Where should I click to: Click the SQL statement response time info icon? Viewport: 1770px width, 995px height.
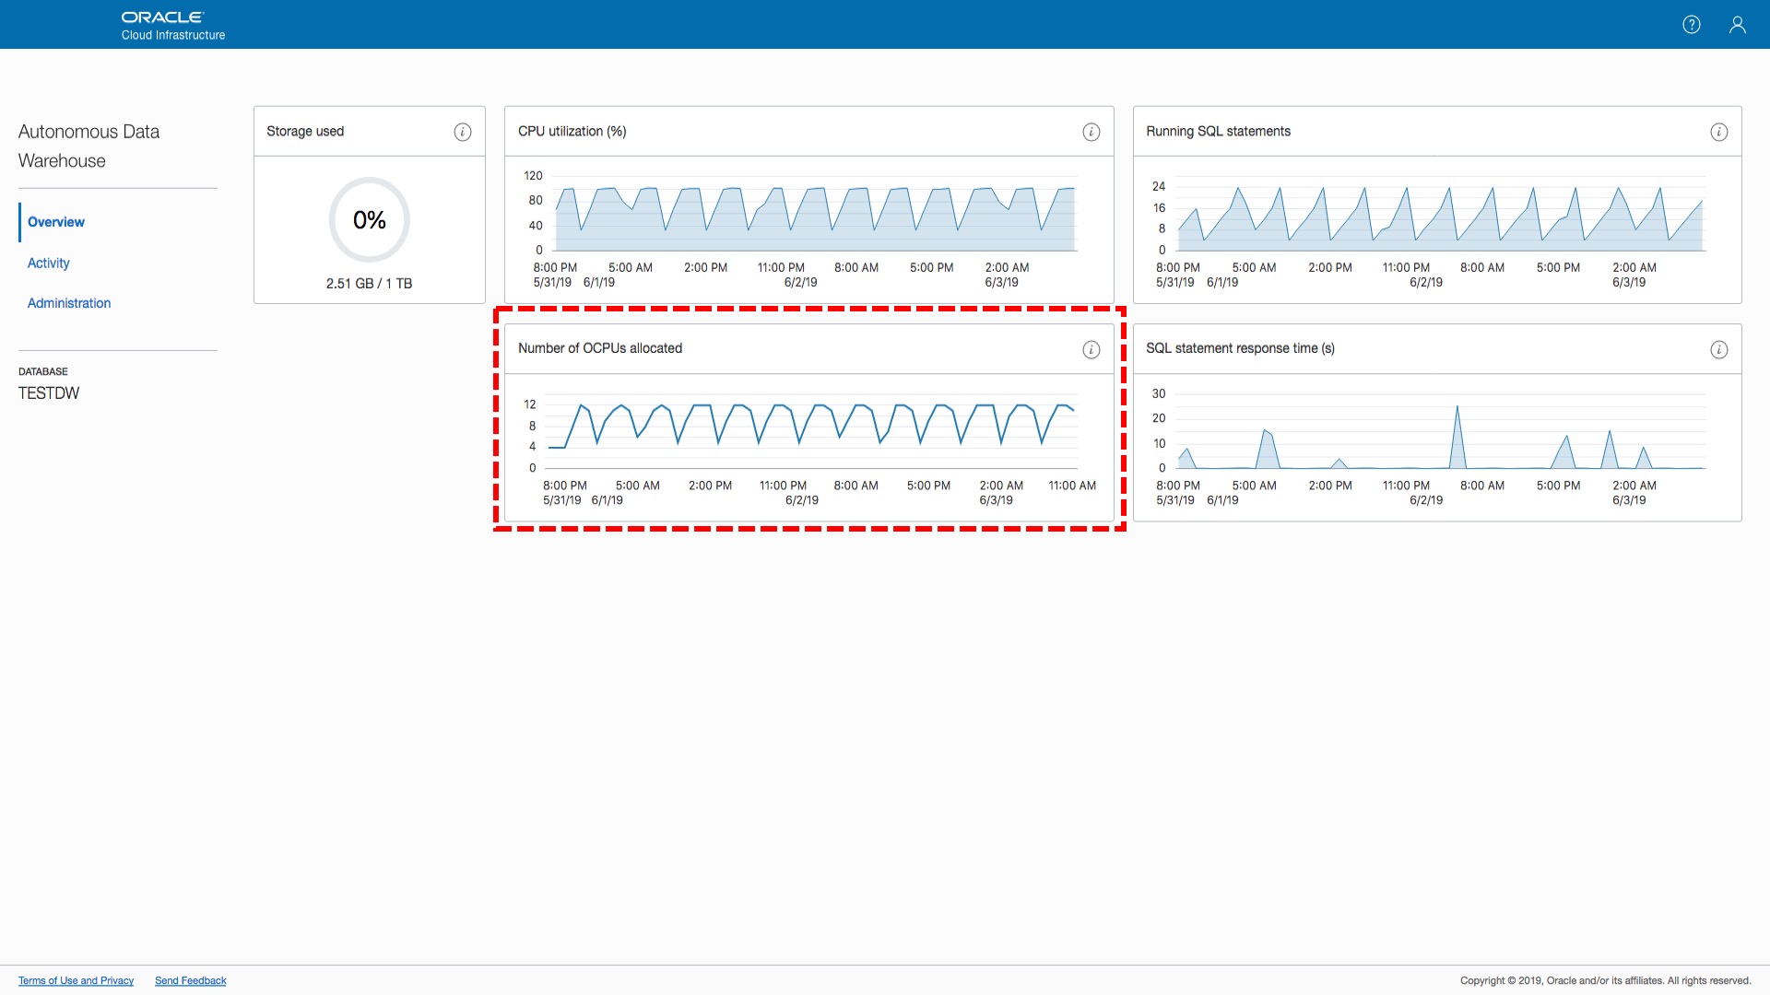[x=1718, y=349]
